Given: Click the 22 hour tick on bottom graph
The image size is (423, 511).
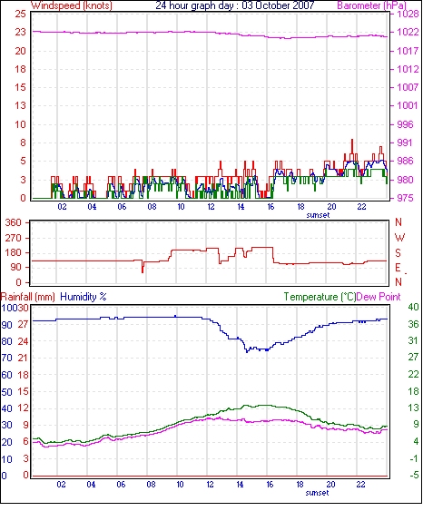Looking at the screenshot, I should tap(360, 485).
